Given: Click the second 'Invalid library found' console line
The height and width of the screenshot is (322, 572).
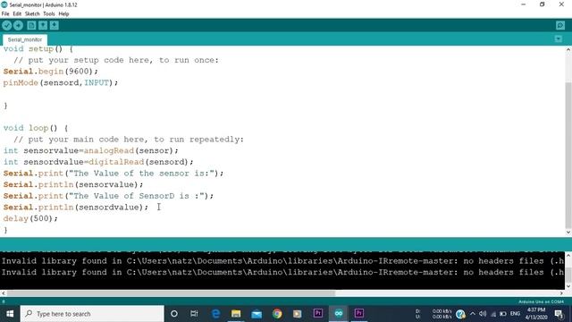Looking at the screenshot, I should point(282,272).
